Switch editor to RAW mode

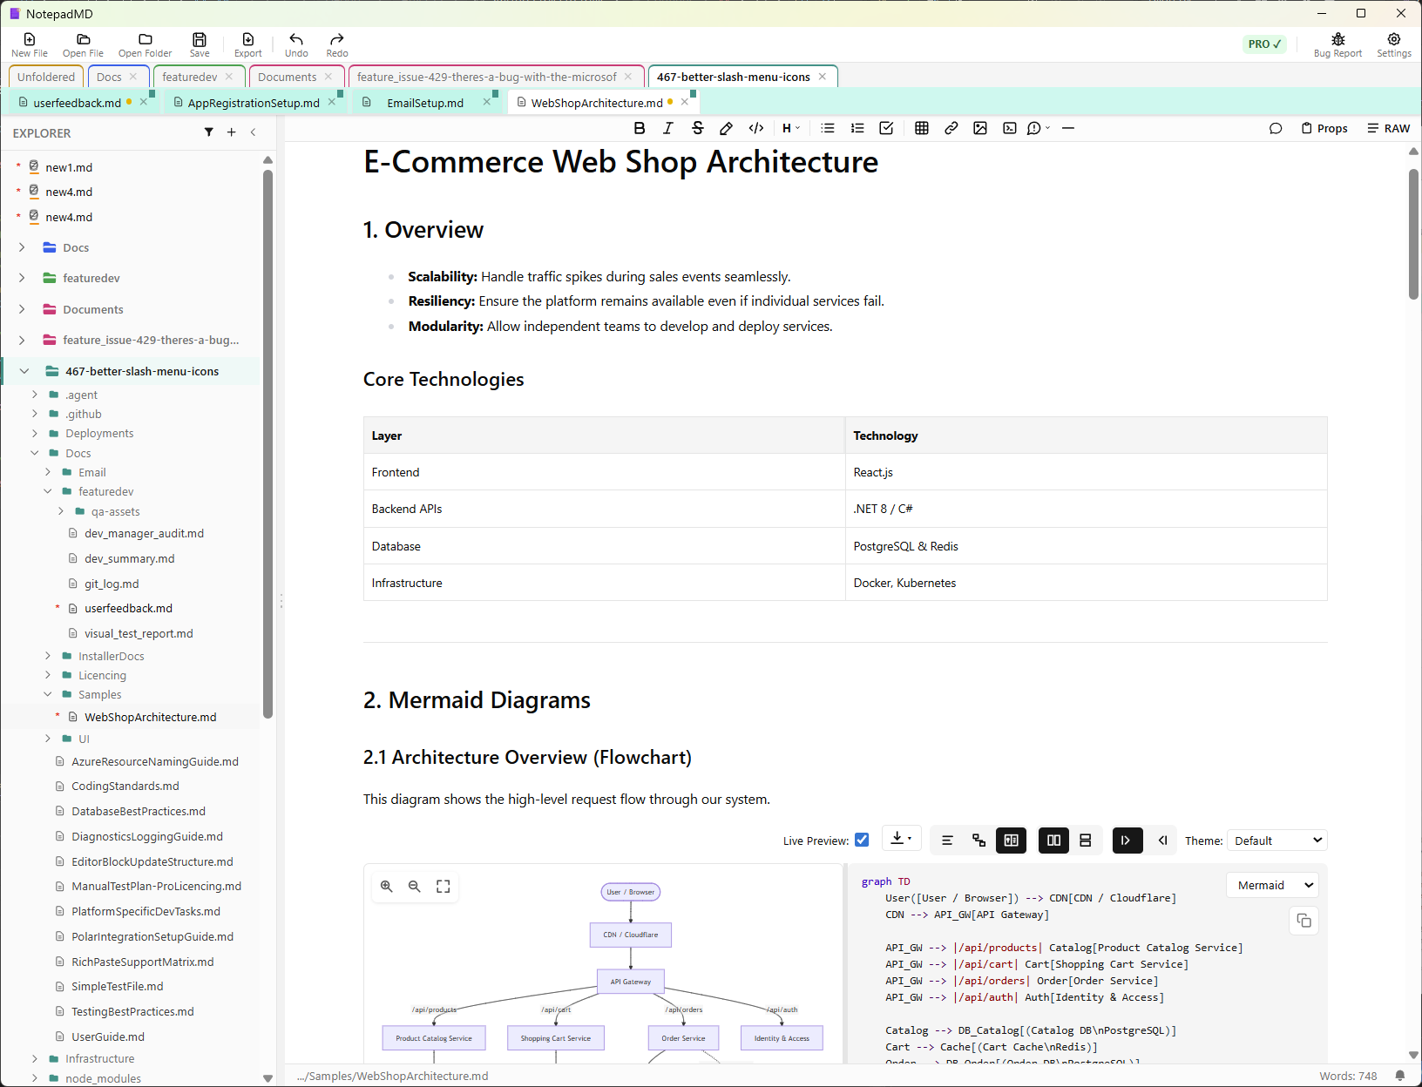pyautogui.click(x=1389, y=128)
